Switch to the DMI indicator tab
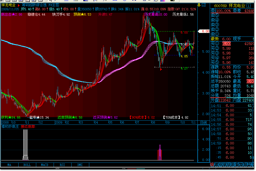The width and height of the screenshot is (256, 171). click(80, 165)
